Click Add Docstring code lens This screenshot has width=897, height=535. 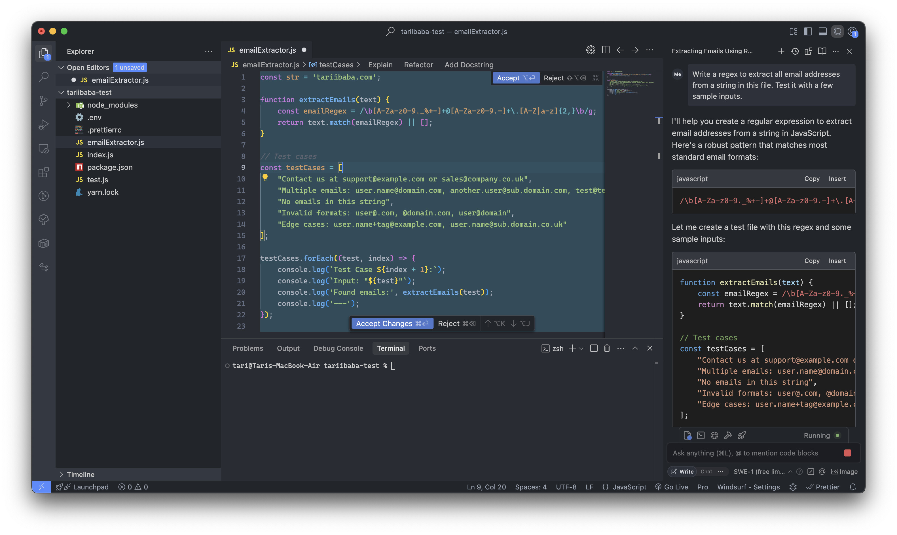click(x=469, y=65)
